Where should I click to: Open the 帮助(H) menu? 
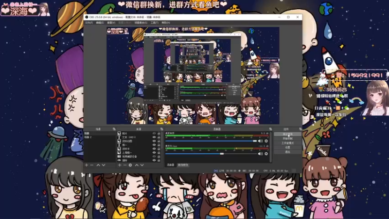point(166,22)
